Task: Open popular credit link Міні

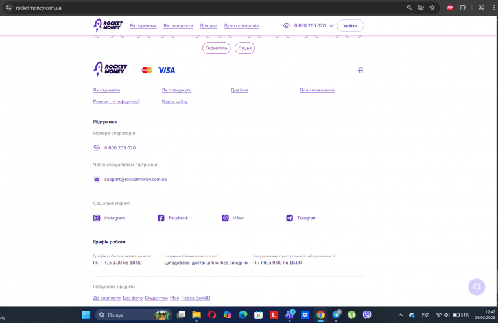Action: click(174, 298)
